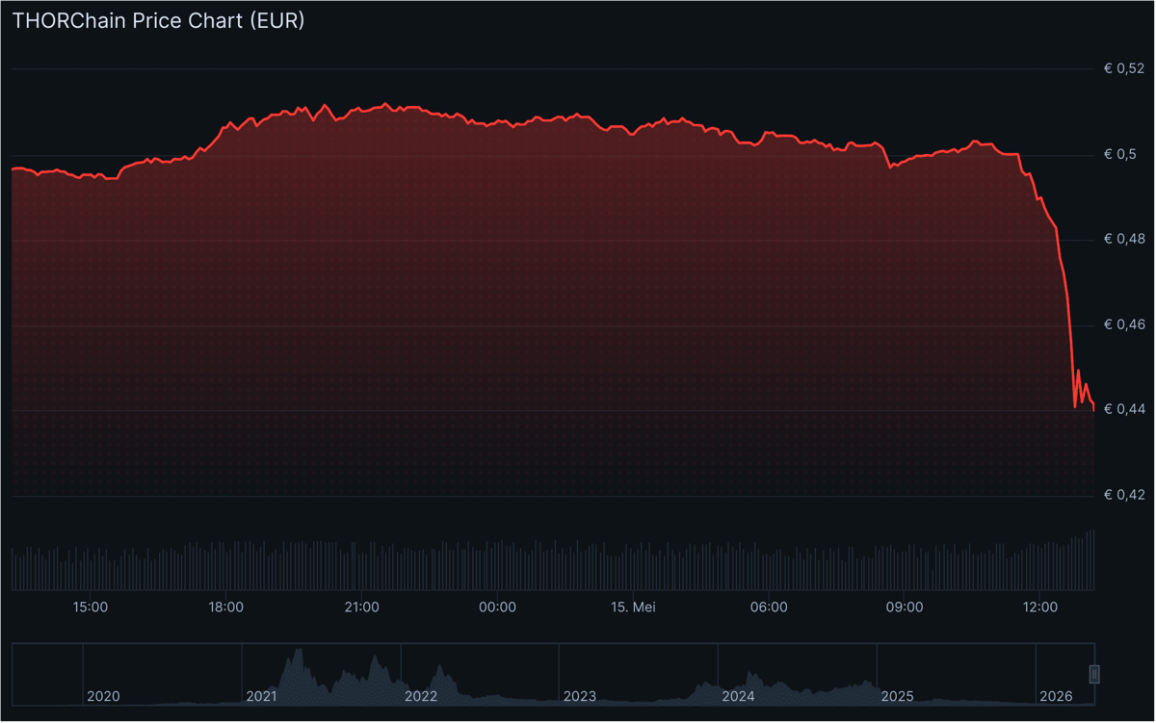This screenshot has width=1156, height=723.
Task: Click the 15. Mei date label
Action: pos(633,607)
